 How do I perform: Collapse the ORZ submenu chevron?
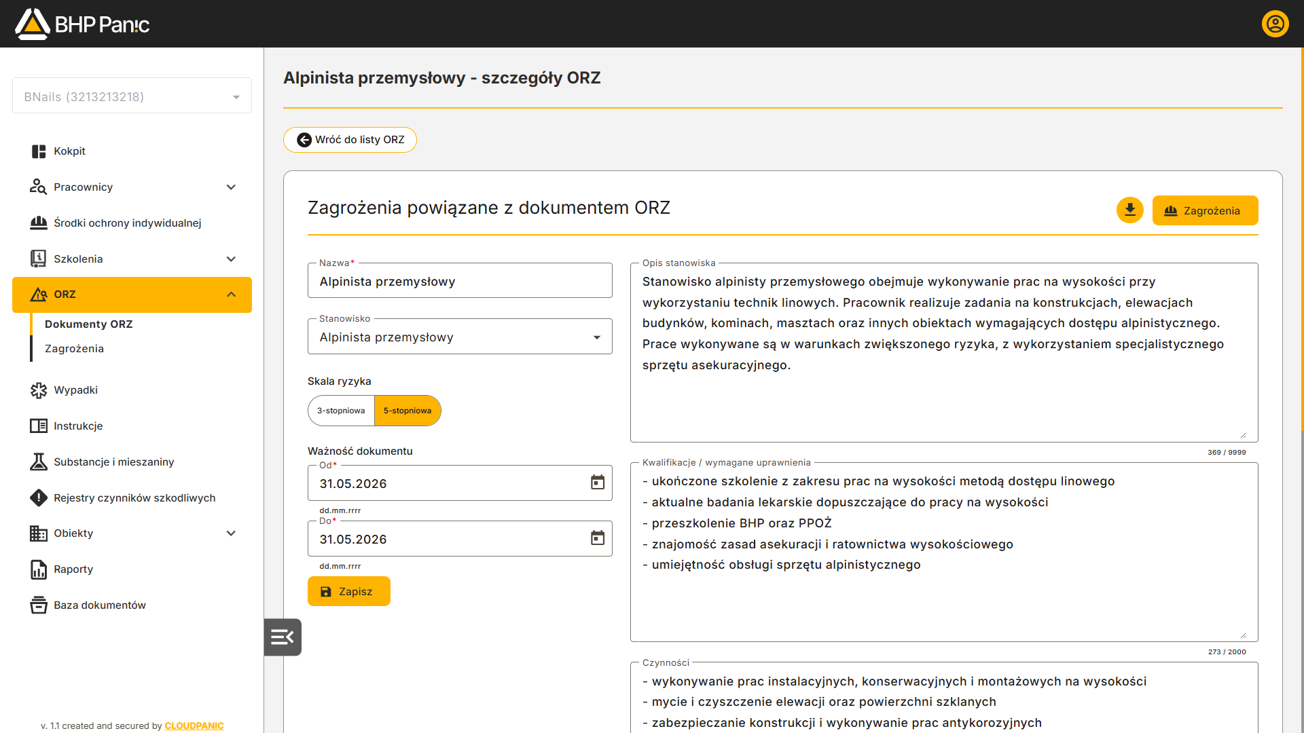[231, 295]
